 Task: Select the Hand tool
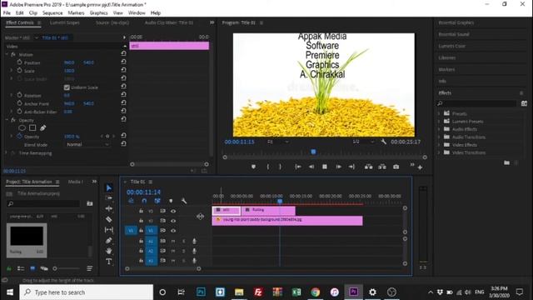point(109,251)
